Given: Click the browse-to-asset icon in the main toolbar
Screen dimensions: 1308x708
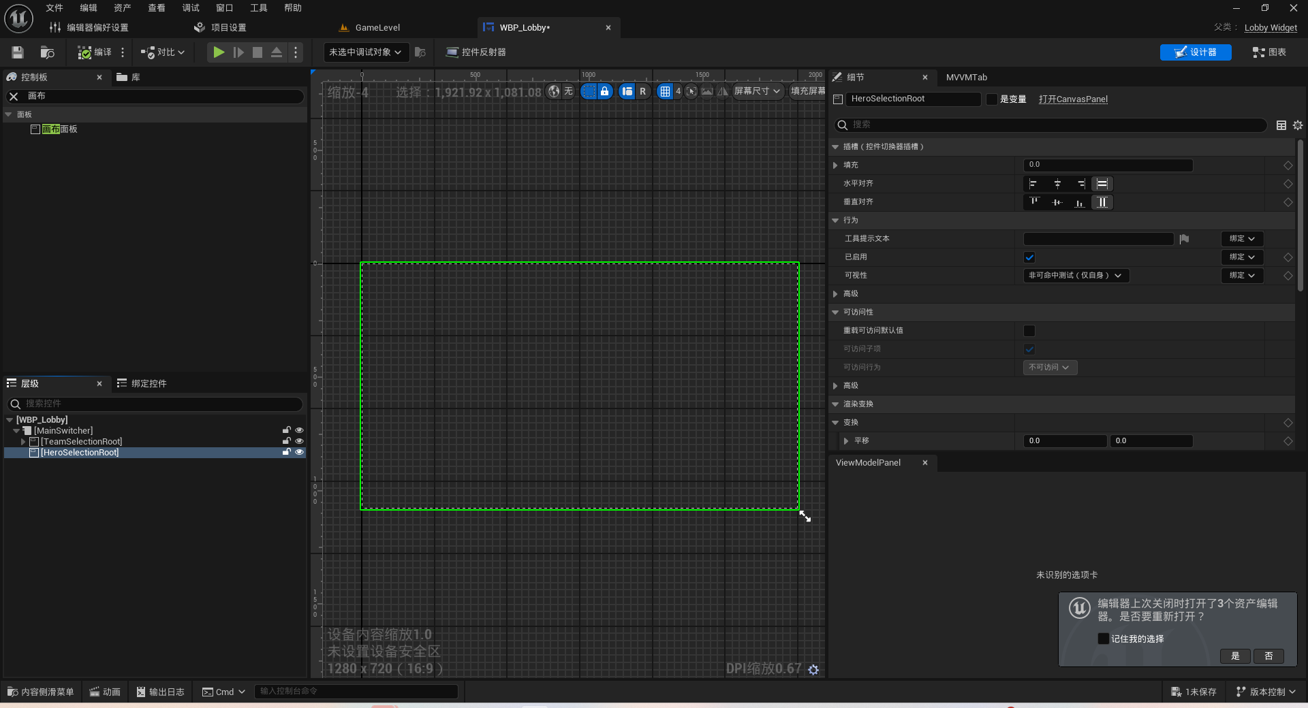Looking at the screenshot, I should (47, 52).
